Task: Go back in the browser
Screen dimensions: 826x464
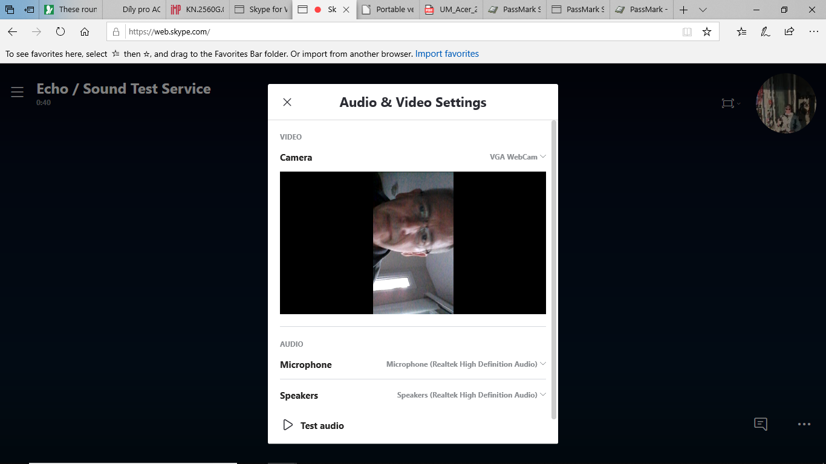Action: (13, 32)
